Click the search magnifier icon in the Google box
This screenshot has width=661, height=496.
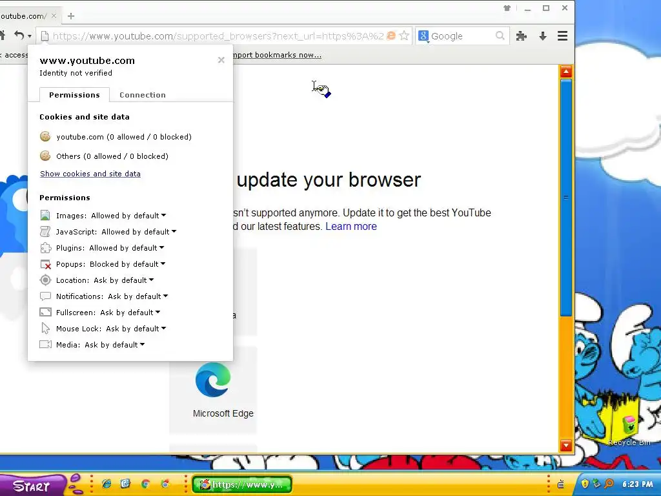point(500,36)
